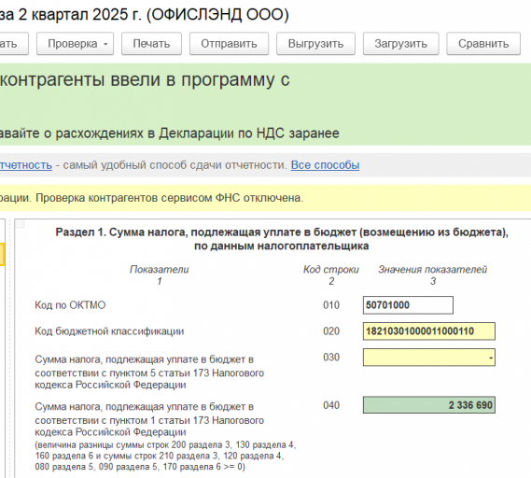Select the line 040 value 2 336 690

429,405
